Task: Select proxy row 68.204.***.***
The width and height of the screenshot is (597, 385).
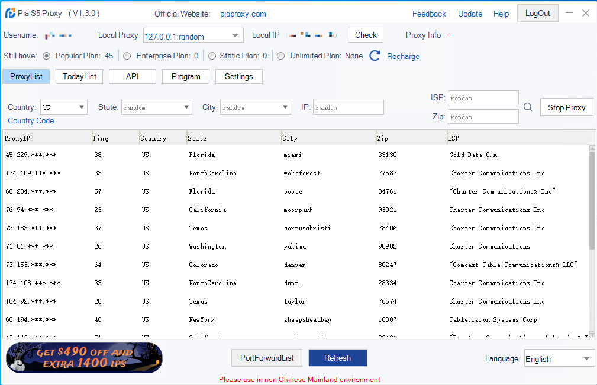Action: point(296,191)
